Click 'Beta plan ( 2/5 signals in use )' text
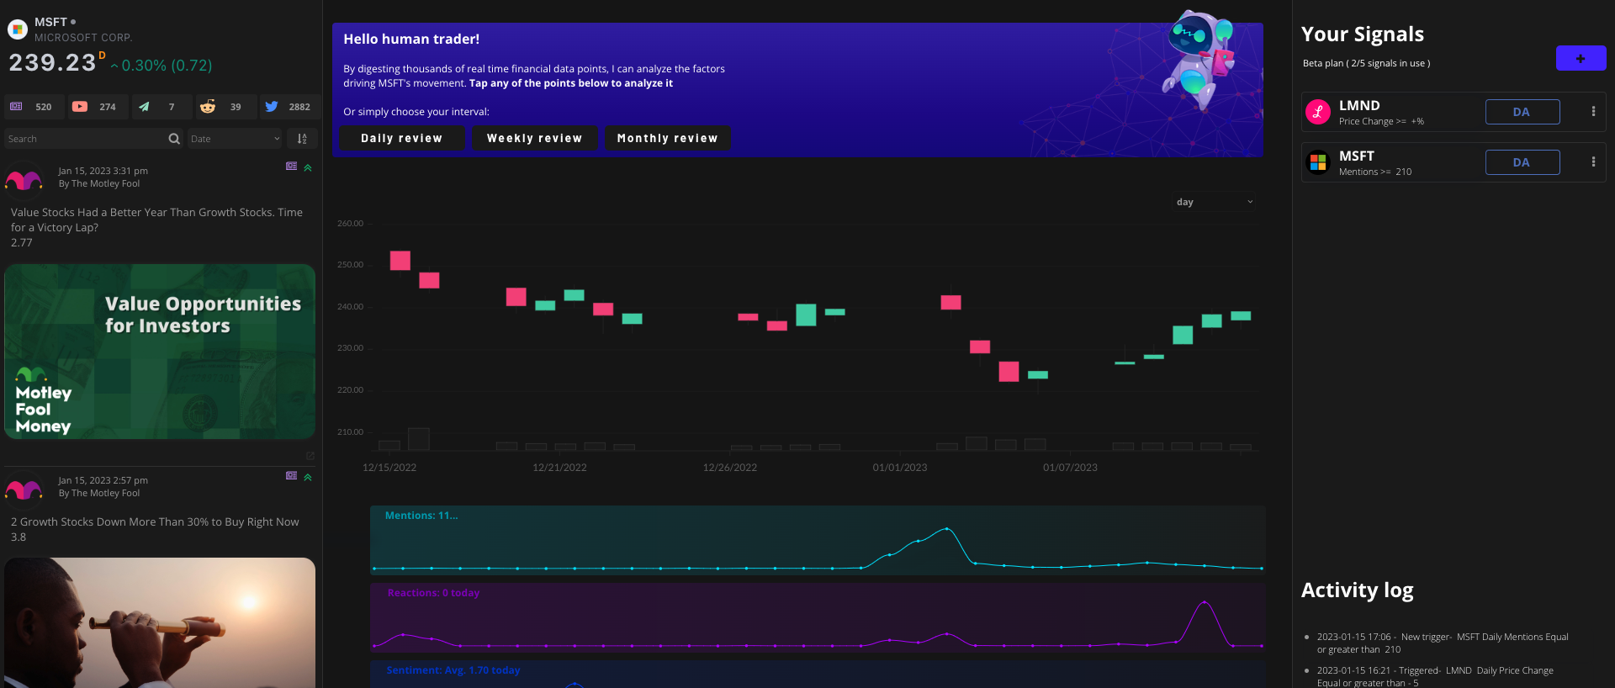This screenshot has width=1615, height=688. (x=1366, y=63)
